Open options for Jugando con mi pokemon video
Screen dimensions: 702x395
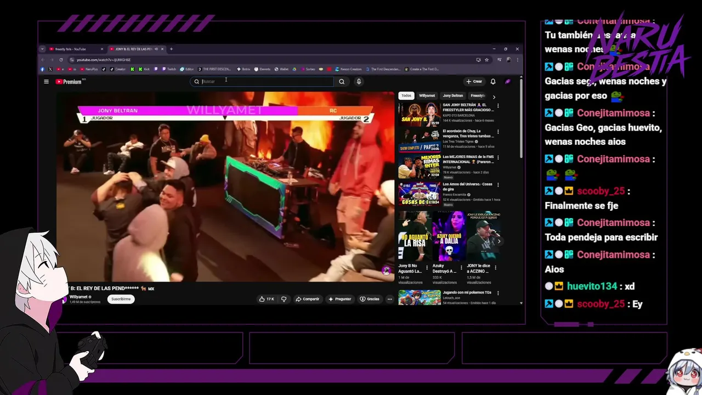(498, 294)
